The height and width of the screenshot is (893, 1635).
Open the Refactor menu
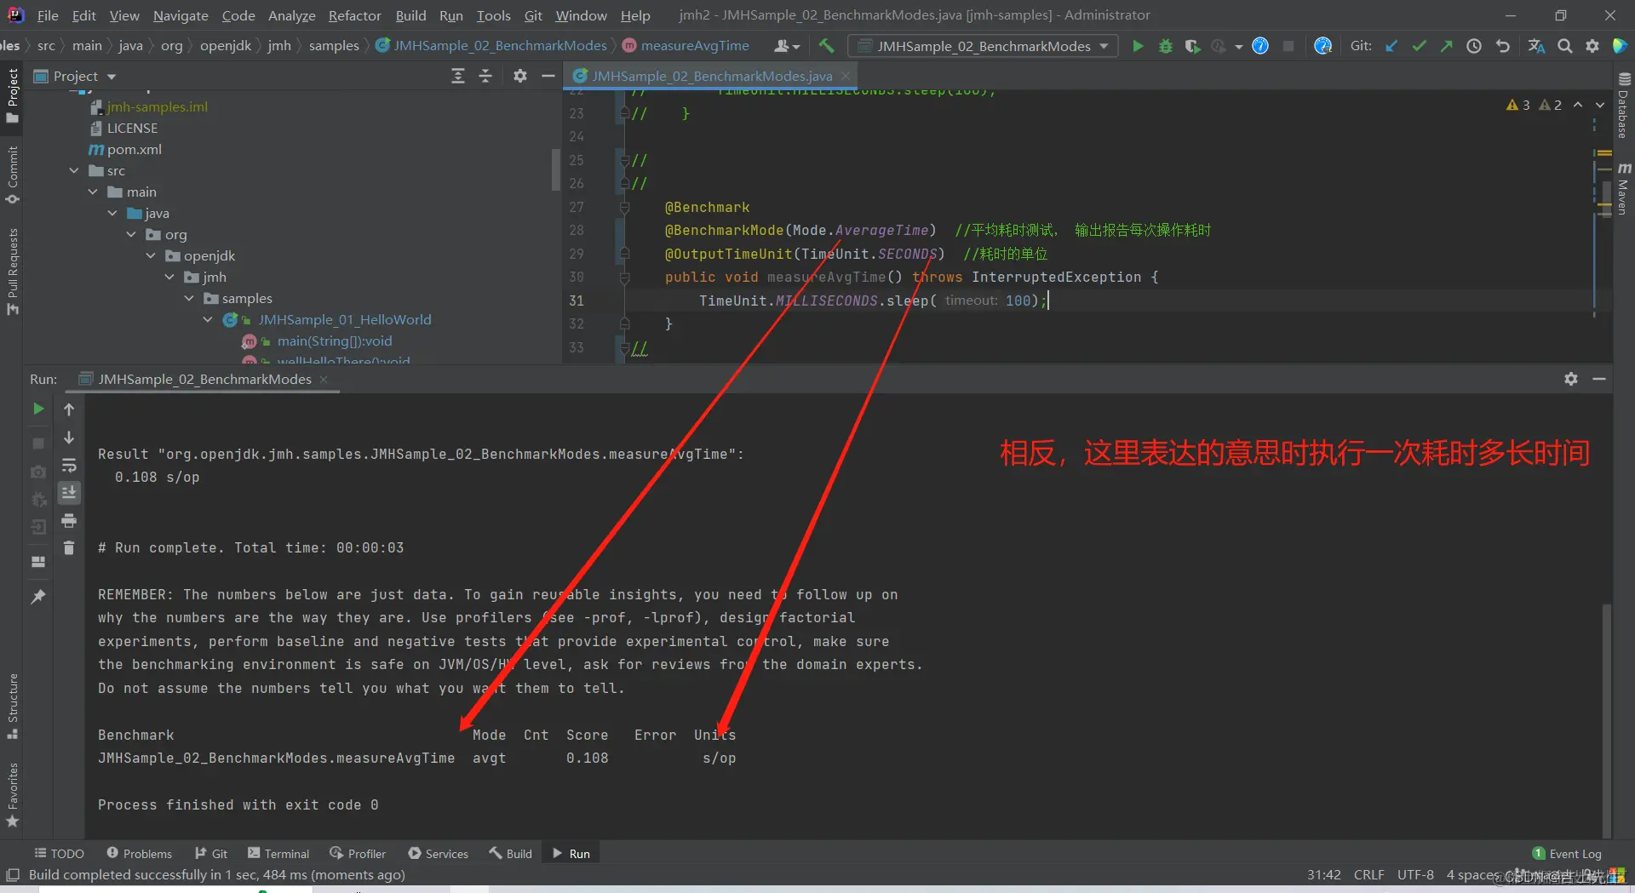(x=355, y=15)
